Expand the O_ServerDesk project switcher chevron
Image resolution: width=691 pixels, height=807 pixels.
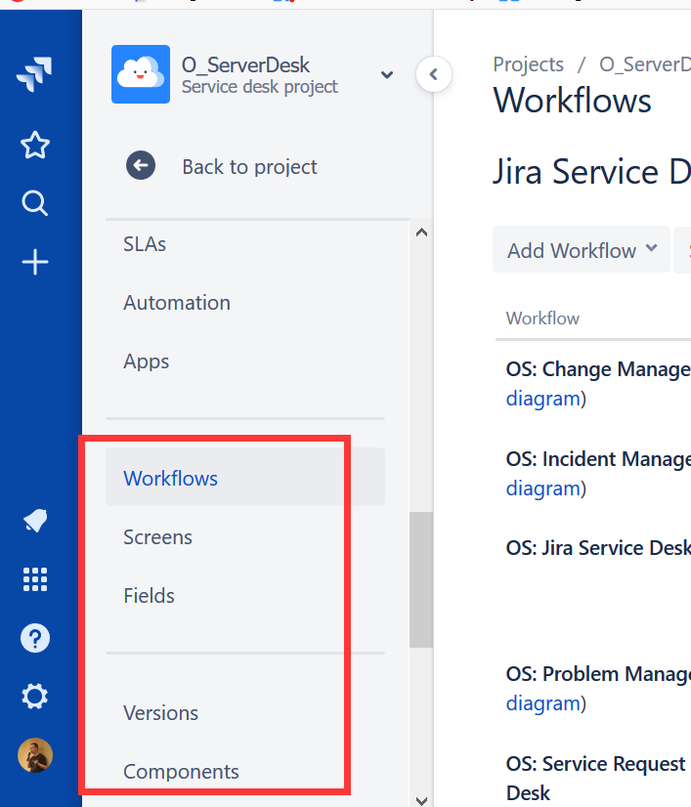(387, 74)
